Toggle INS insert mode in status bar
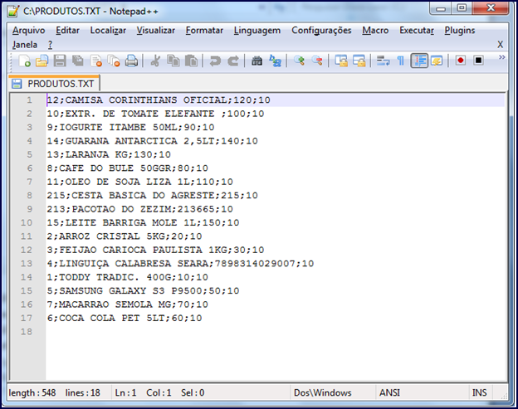This screenshot has width=518, height=409. (x=479, y=393)
